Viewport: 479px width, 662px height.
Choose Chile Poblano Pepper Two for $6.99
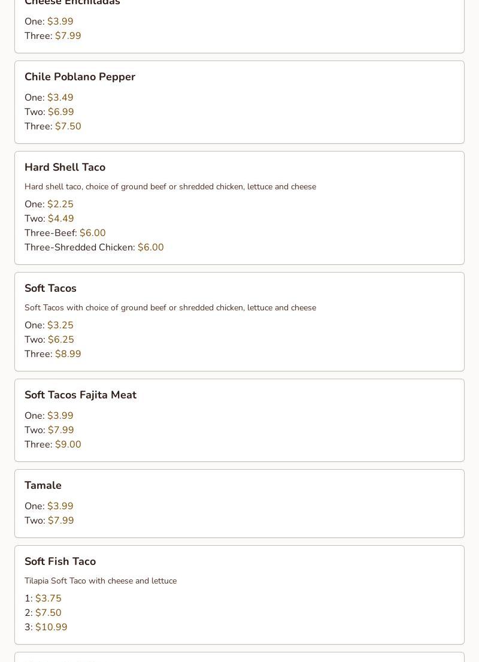49,112
